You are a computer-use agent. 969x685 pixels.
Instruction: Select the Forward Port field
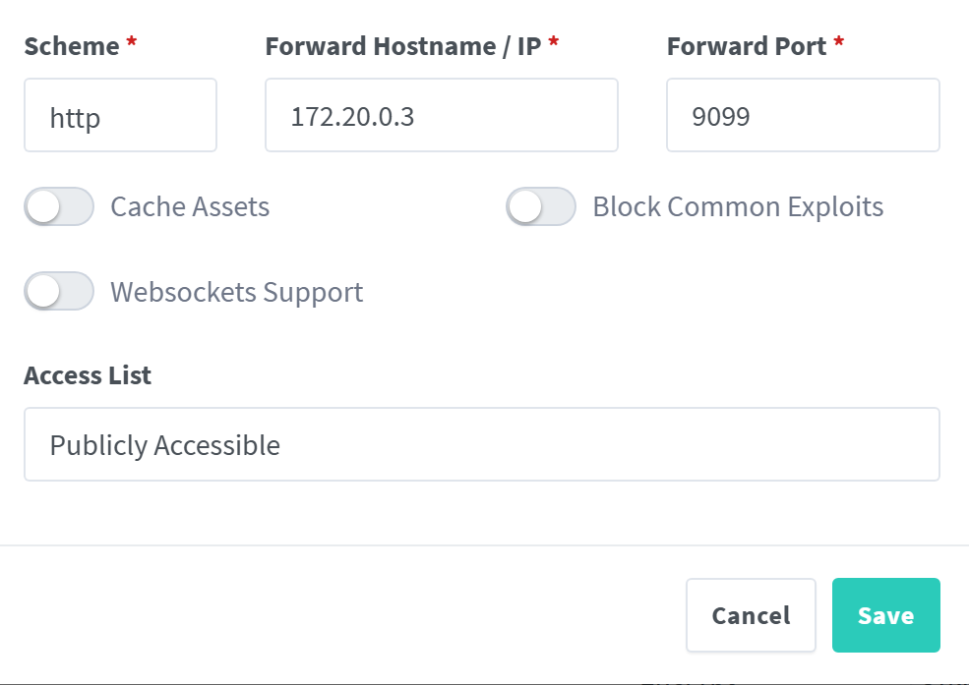tap(802, 115)
